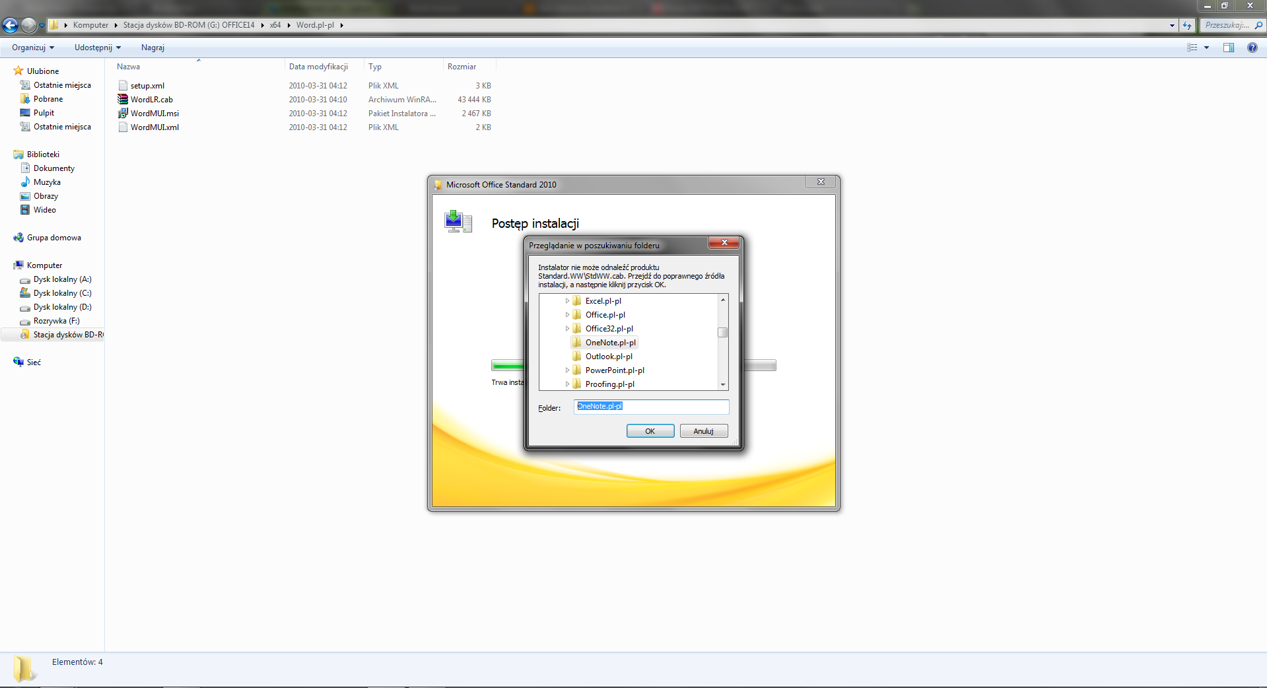Select Biblioteki in navigation pane

[x=43, y=155]
